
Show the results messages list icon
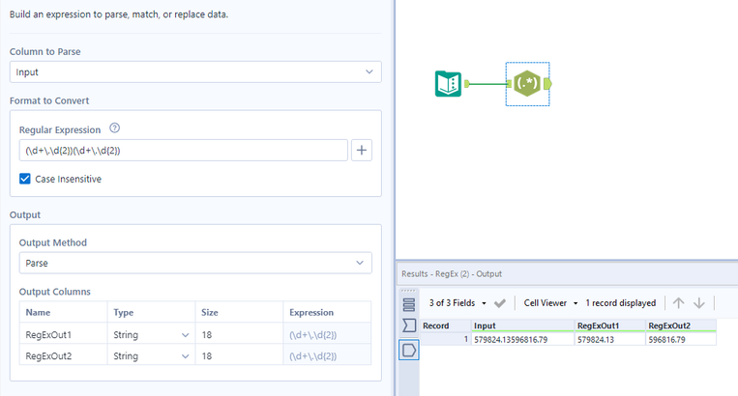click(x=409, y=305)
